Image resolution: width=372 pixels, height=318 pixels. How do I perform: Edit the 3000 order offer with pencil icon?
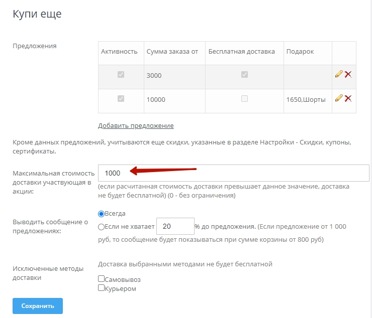(x=339, y=74)
